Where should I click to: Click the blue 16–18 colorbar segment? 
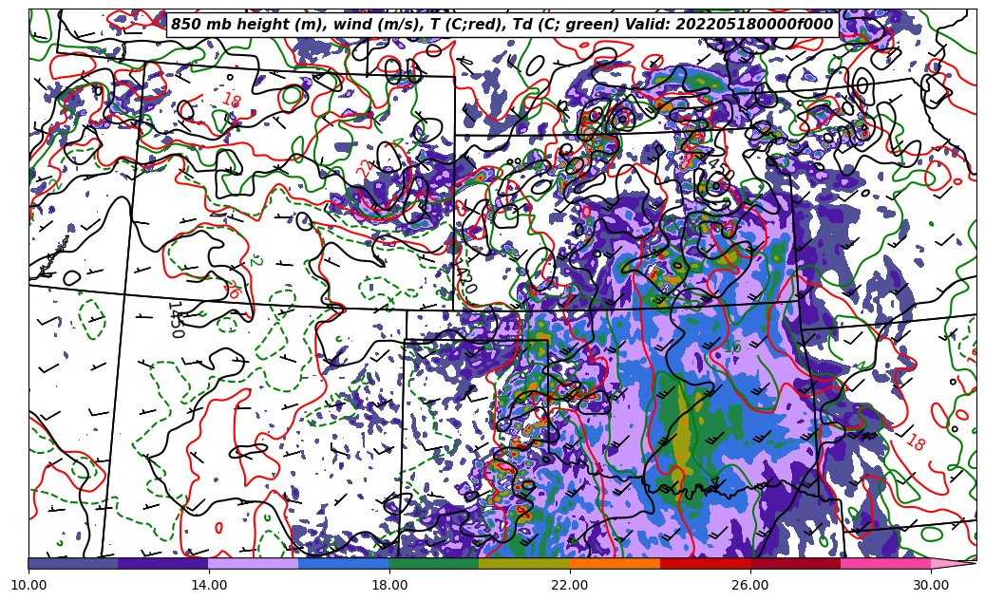343,563
